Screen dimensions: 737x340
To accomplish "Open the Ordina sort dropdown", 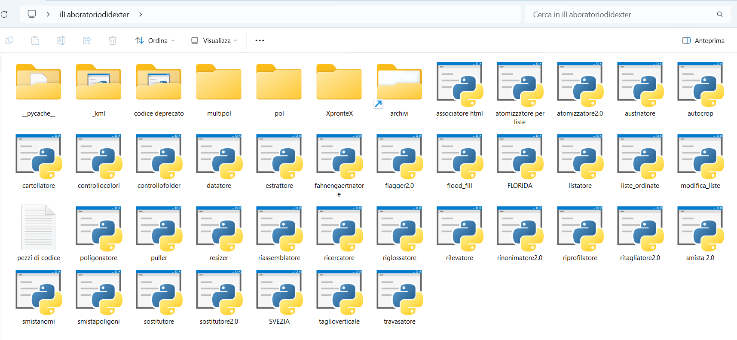I will point(155,40).
